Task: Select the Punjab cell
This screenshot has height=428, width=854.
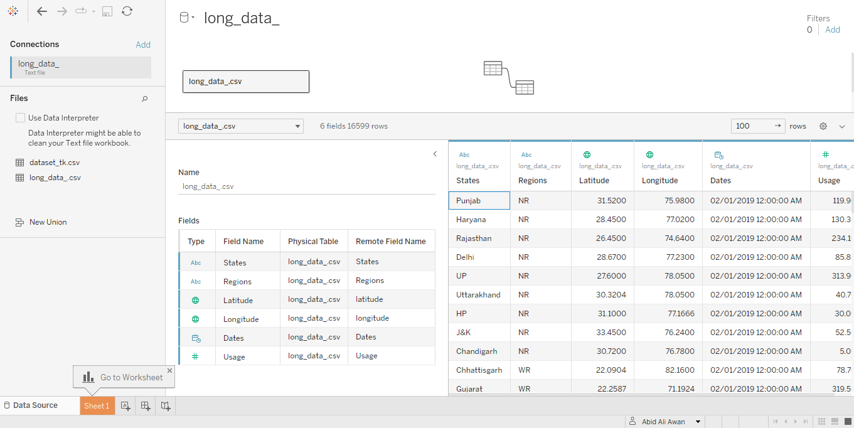Action: pyautogui.click(x=479, y=201)
